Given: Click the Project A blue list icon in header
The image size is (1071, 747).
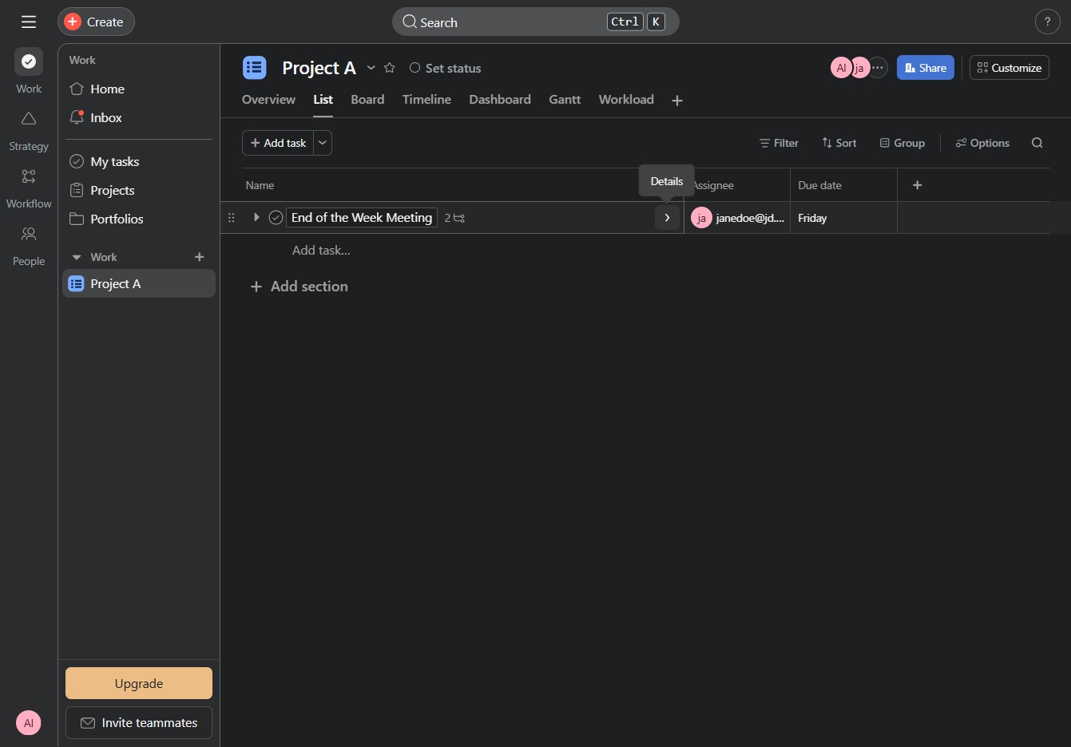Looking at the screenshot, I should click(255, 68).
